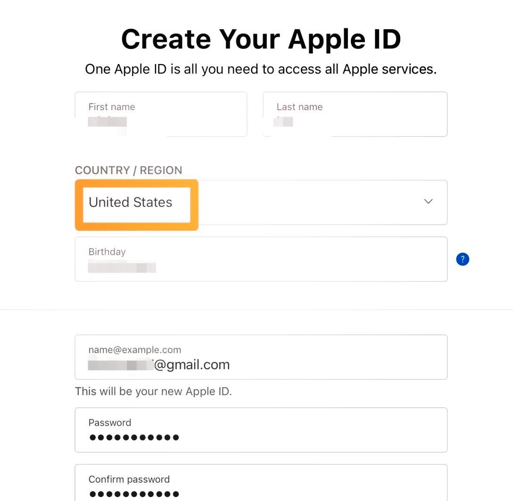Click the 'This will be your new Apple ID' note
513x501 pixels.
(x=153, y=391)
